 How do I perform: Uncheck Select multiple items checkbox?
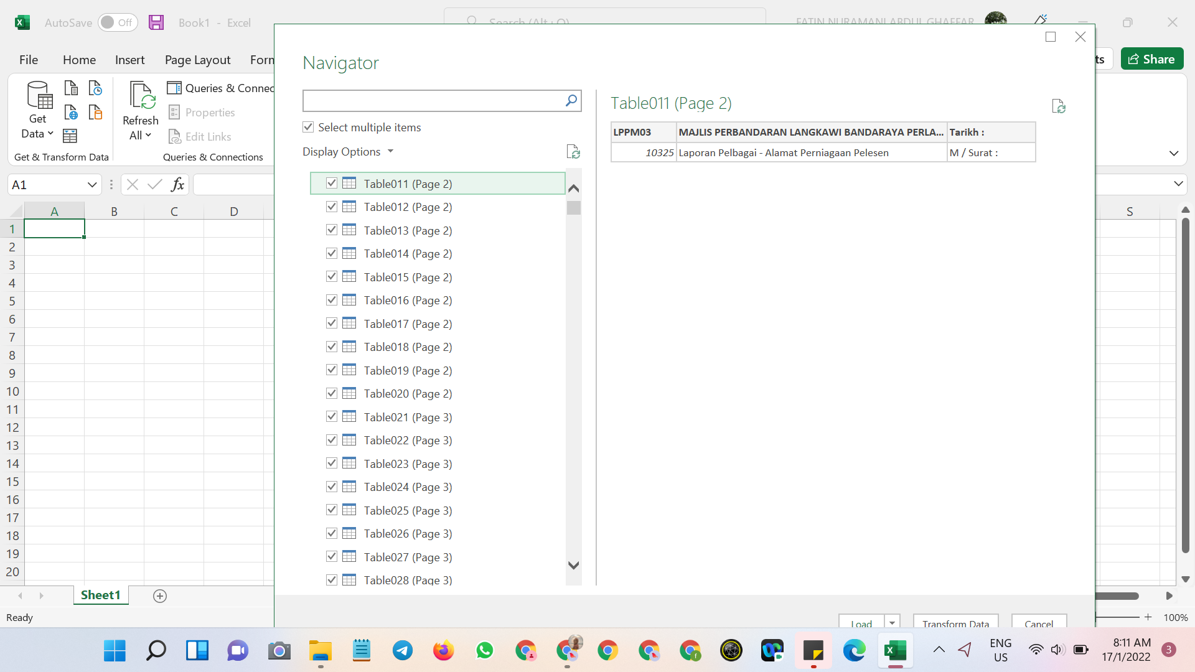308,127
